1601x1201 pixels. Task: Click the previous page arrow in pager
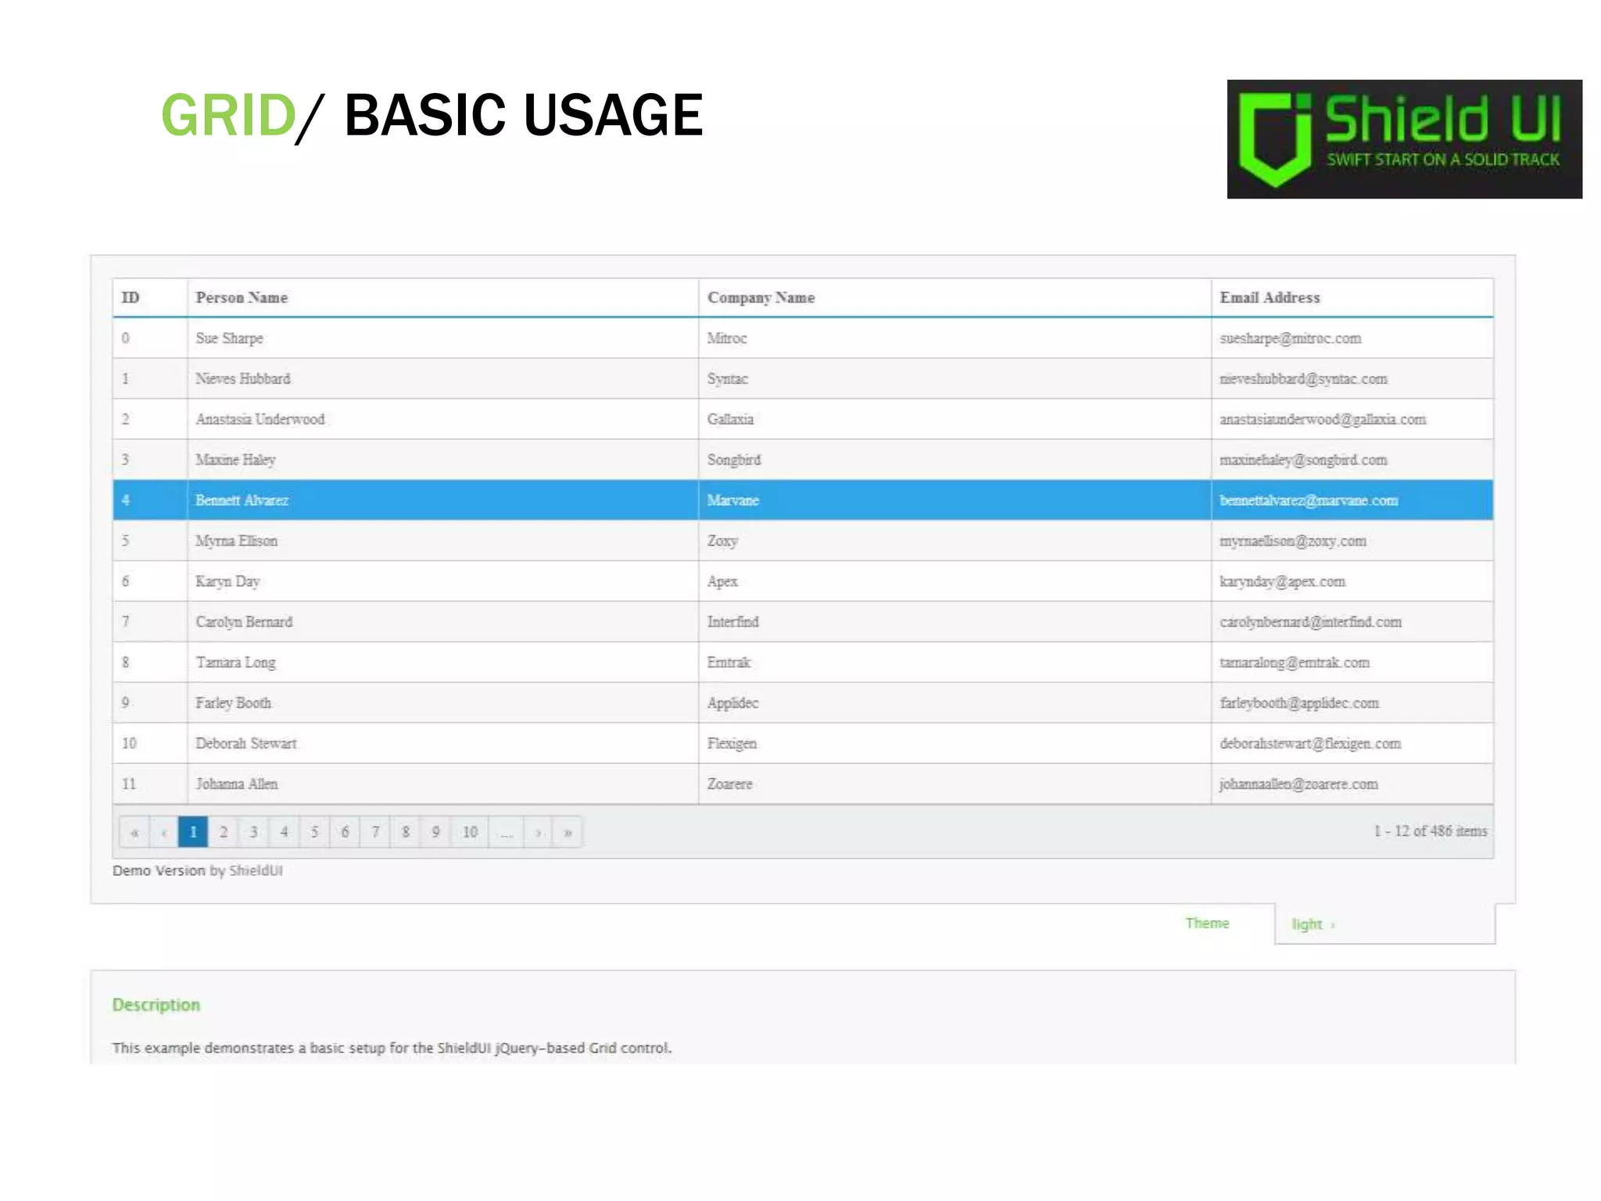164,832
